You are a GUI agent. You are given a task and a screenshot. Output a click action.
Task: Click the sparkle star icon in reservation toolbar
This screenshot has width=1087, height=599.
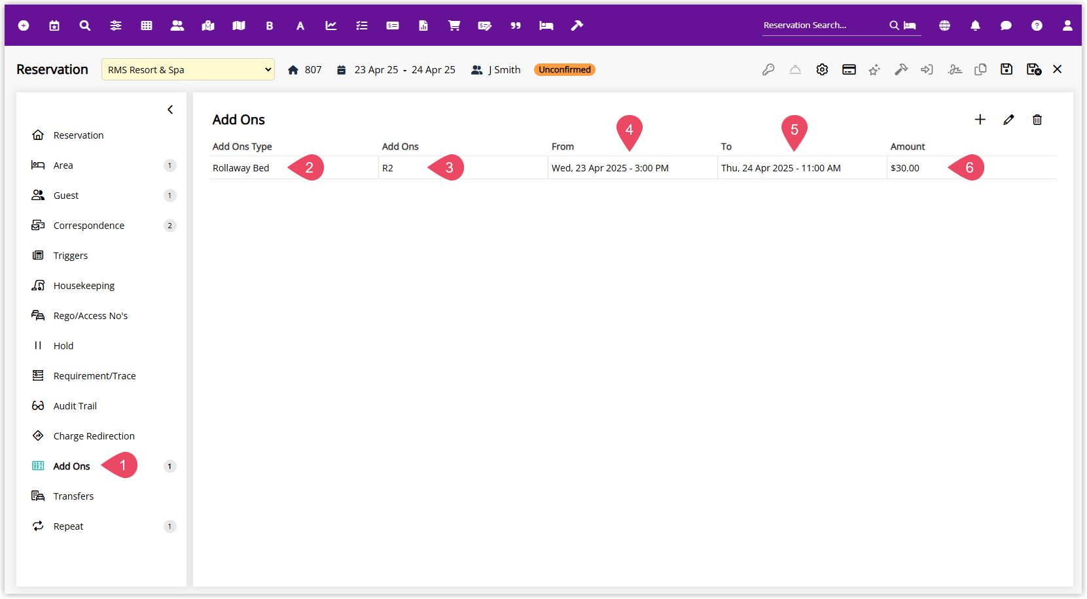(x=874, y=69)
